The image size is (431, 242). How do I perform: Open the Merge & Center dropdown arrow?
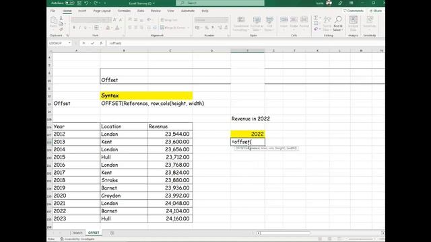(189, 28)
